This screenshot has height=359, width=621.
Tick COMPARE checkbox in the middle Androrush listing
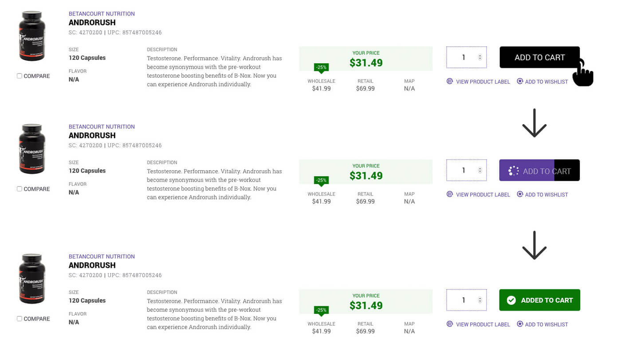point(20,189)
